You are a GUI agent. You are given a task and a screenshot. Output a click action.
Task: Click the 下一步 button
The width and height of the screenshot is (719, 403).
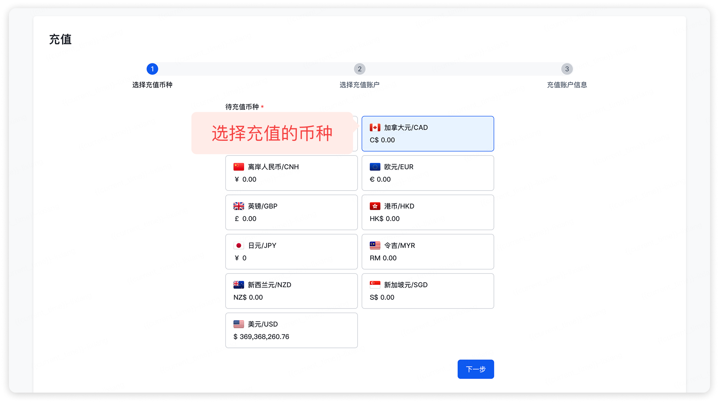point(476,369)
